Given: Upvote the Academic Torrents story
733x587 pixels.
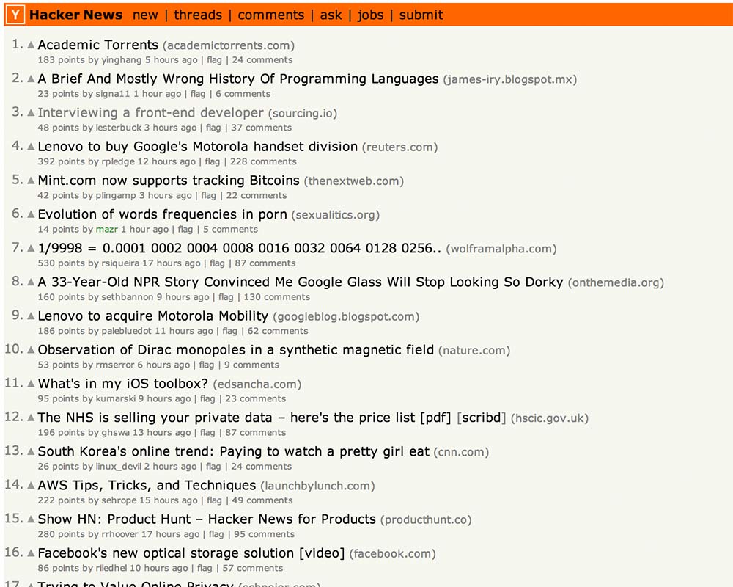Looking at the screenshot, I should tap(31, 45).
